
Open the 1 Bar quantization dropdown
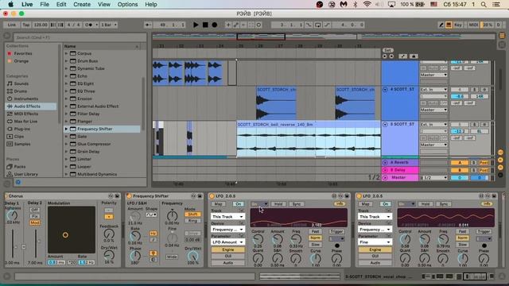109,25
